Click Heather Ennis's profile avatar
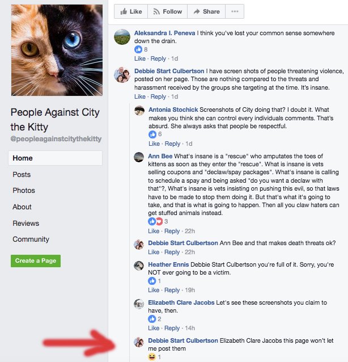The image size is (348, 362). pyautogui.click(x=139, y=266)
